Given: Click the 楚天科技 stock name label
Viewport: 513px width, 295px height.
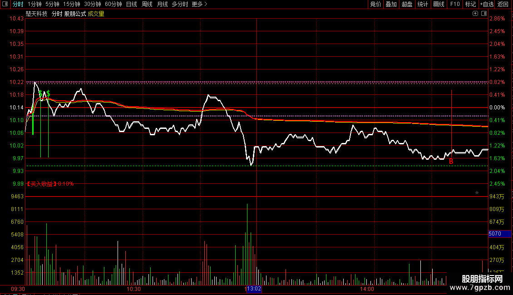Looking at the screenshot, I should (37, 14).
